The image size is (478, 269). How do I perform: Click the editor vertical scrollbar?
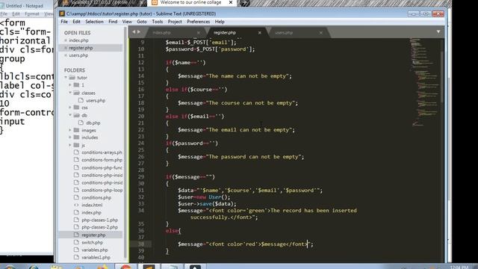442,76
